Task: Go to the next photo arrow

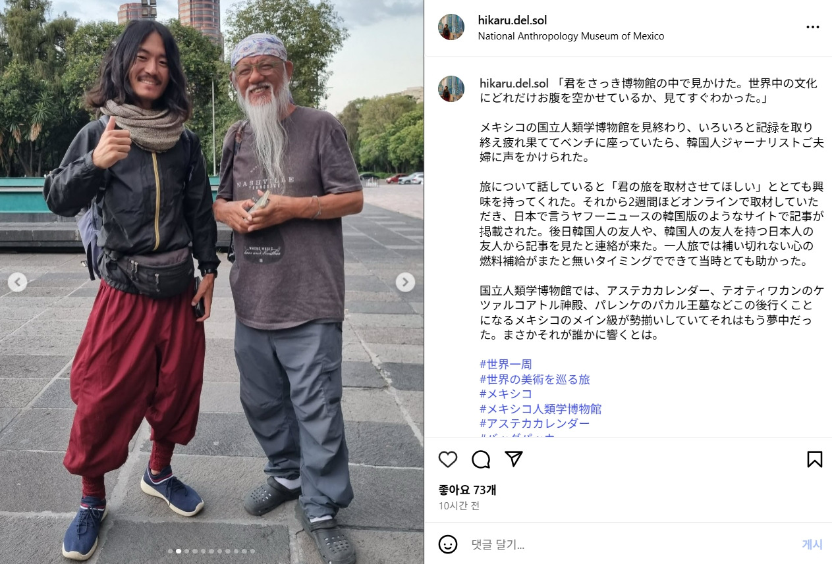Action: coord(405,282)
